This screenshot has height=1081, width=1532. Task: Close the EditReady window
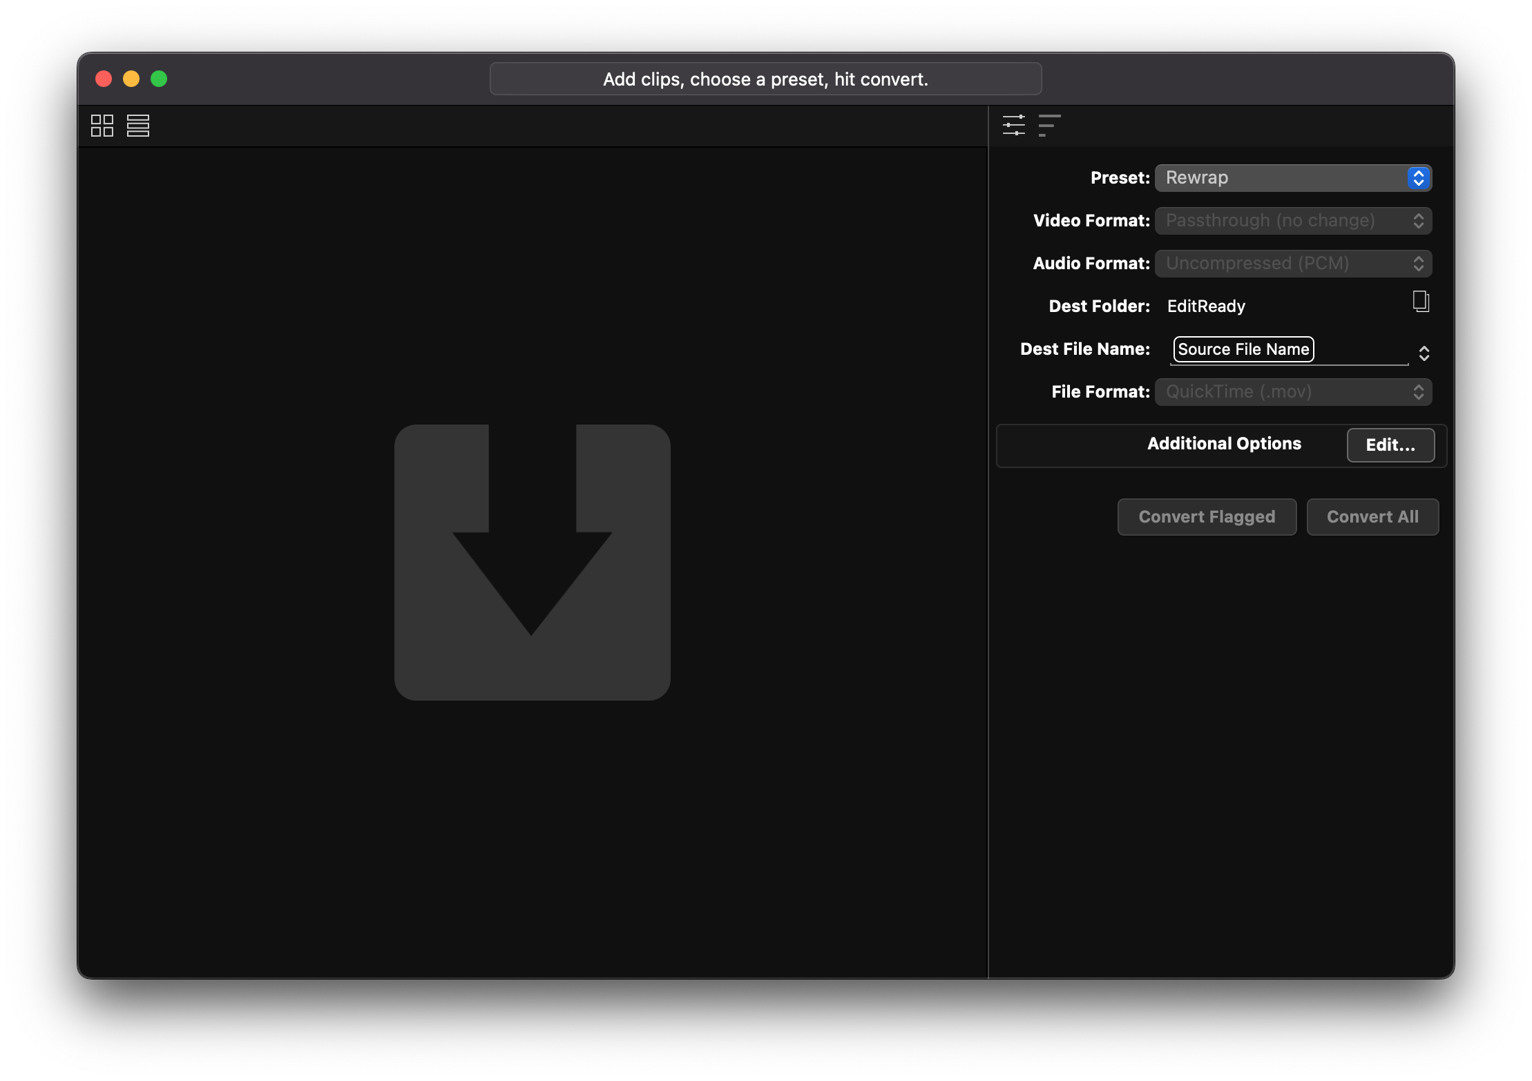click(104, 79)
